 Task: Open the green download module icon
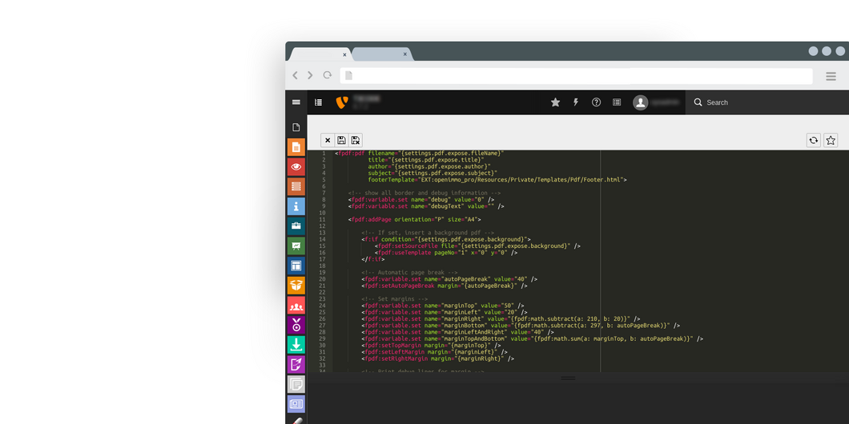296,345
